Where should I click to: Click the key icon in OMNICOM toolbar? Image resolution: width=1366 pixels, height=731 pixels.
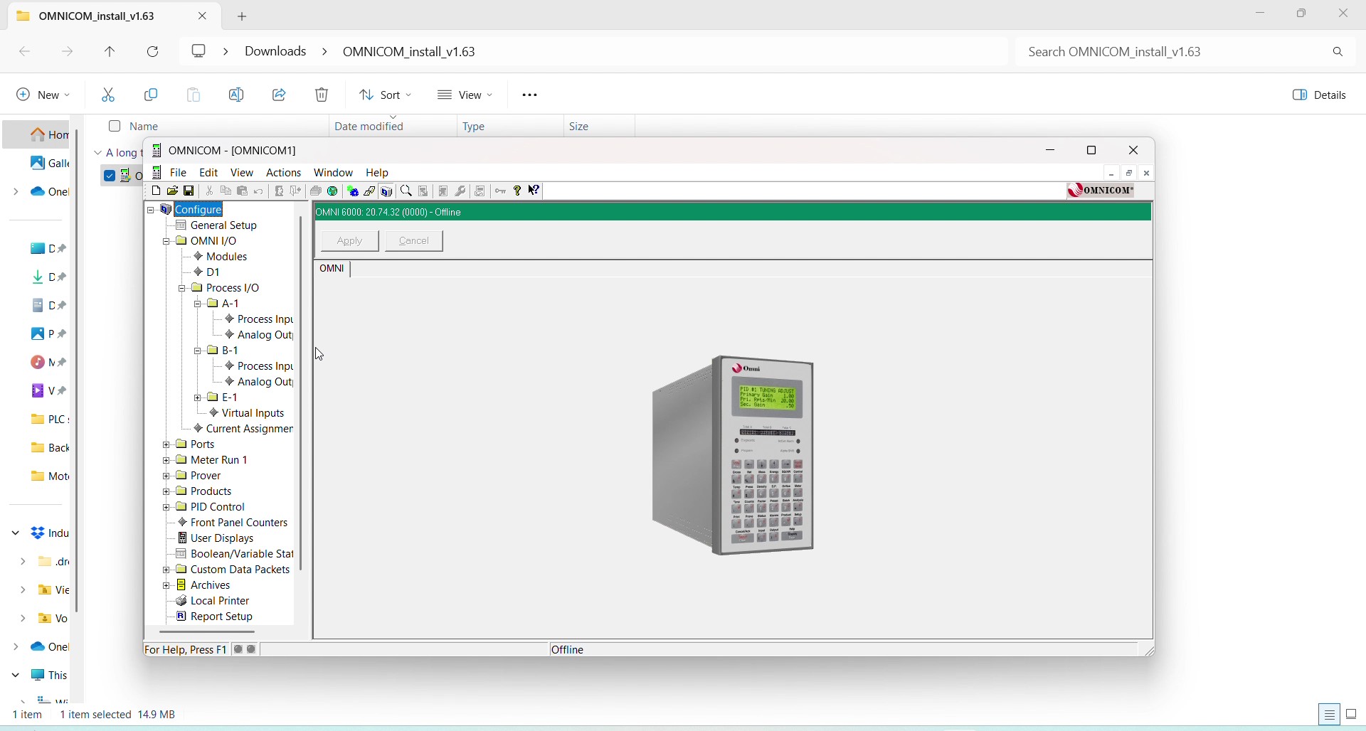point(501,191)
